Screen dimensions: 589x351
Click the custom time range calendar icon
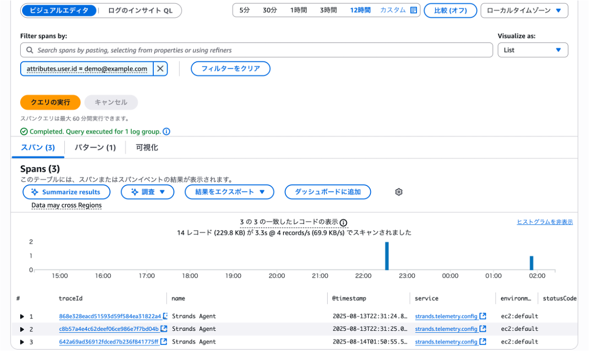414,10
